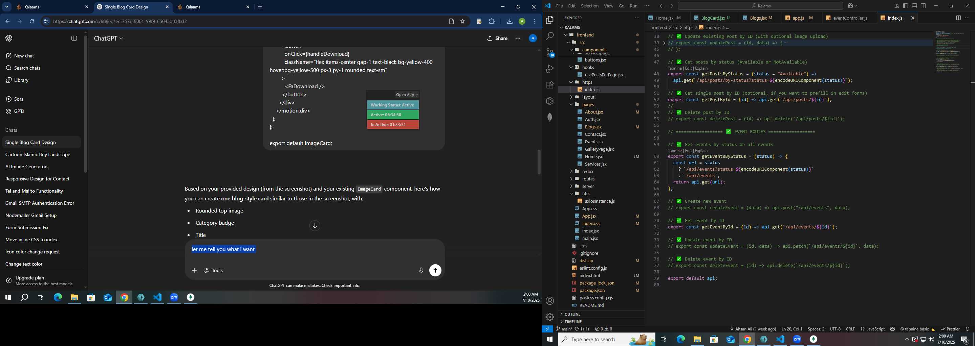Open VS Code File menu
Screen dimensions: 975x346
point(559,6)
